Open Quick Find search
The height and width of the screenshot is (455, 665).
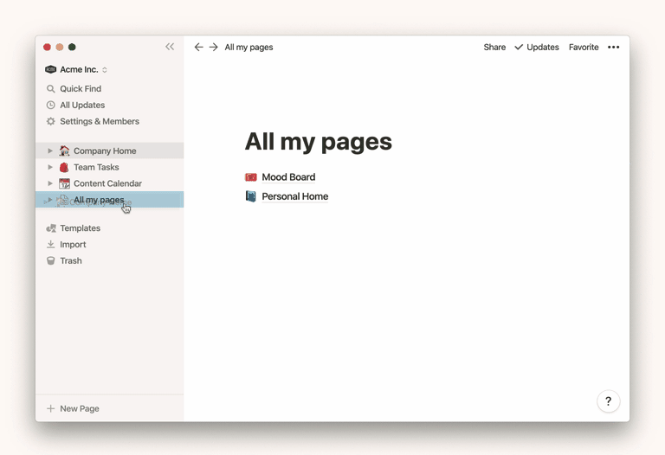pos(80,89)
